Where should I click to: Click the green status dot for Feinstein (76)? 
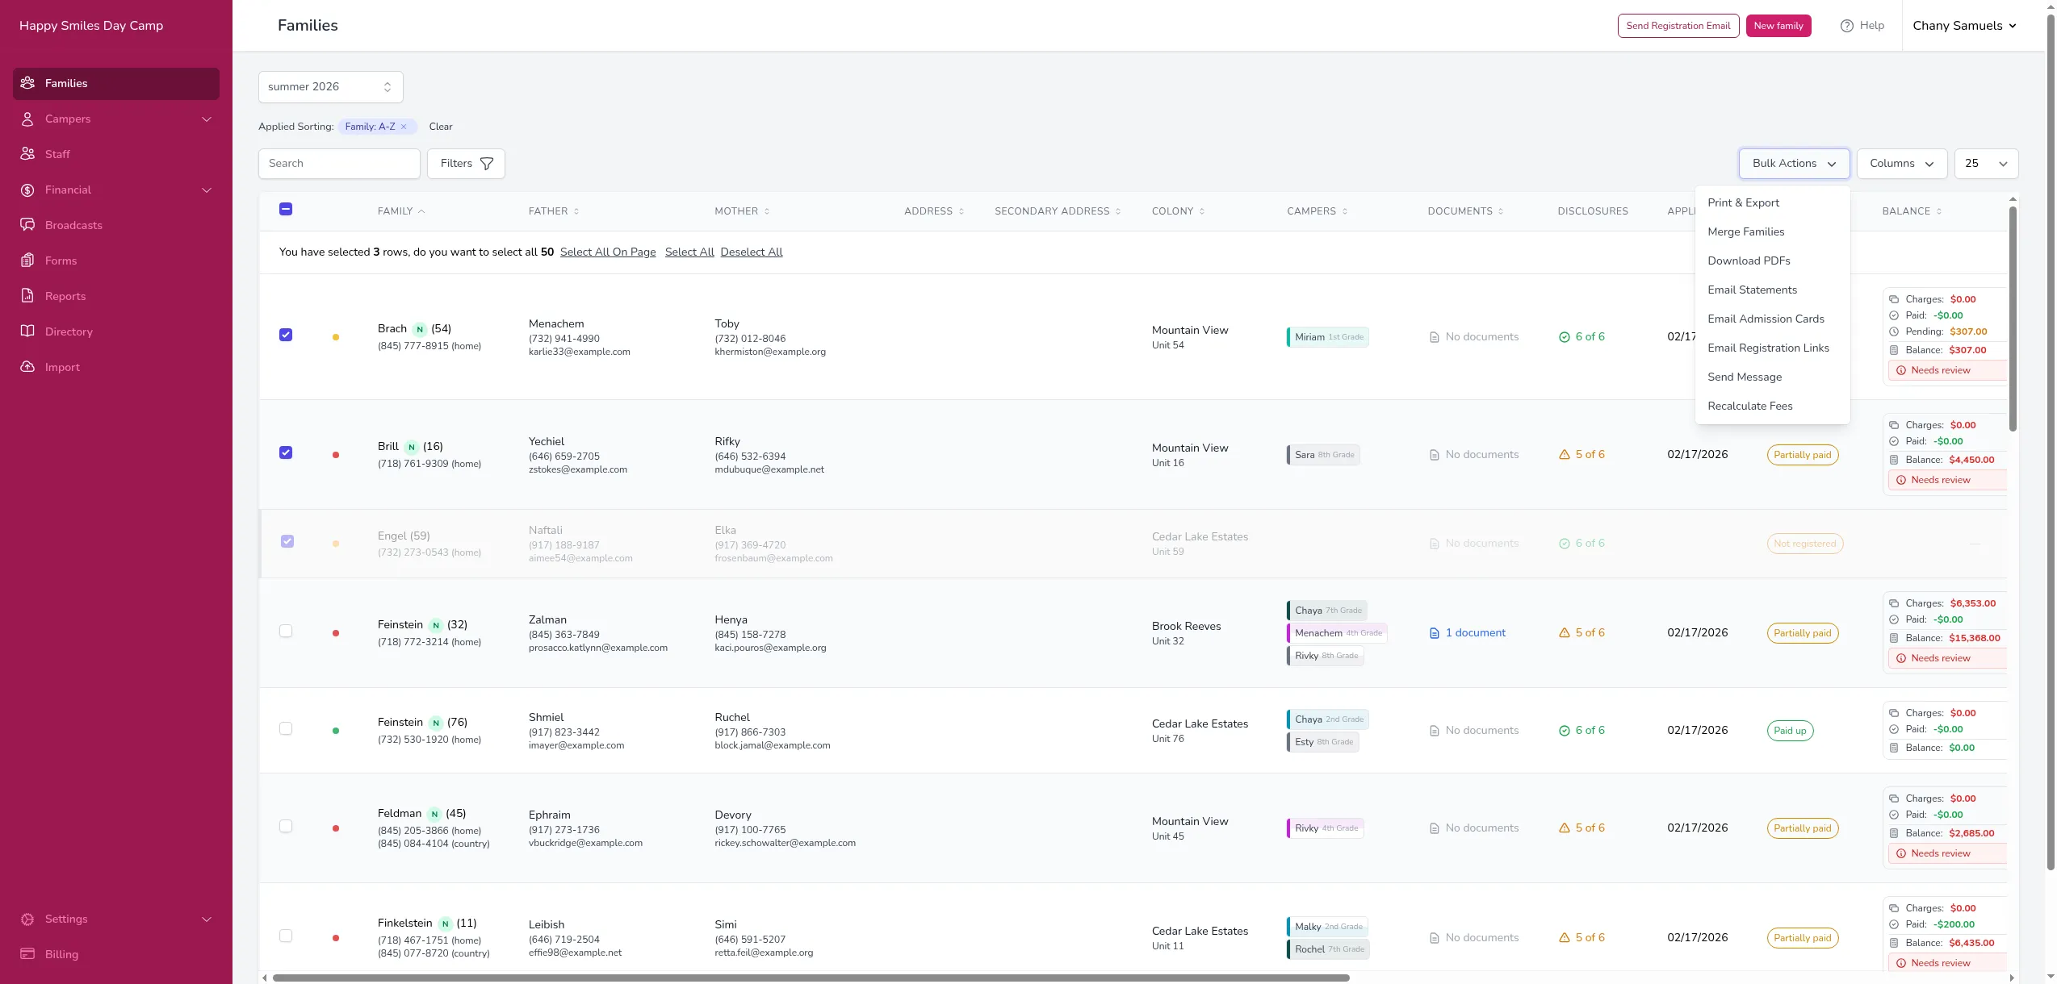[336, 731]
